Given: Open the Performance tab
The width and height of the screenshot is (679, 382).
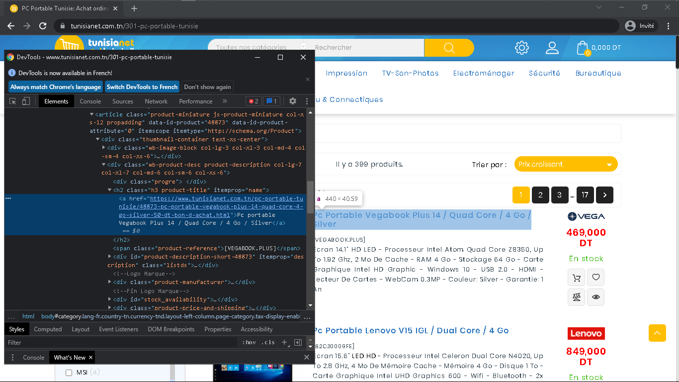Looking at the screenshot, I should (x=196, y=101).
